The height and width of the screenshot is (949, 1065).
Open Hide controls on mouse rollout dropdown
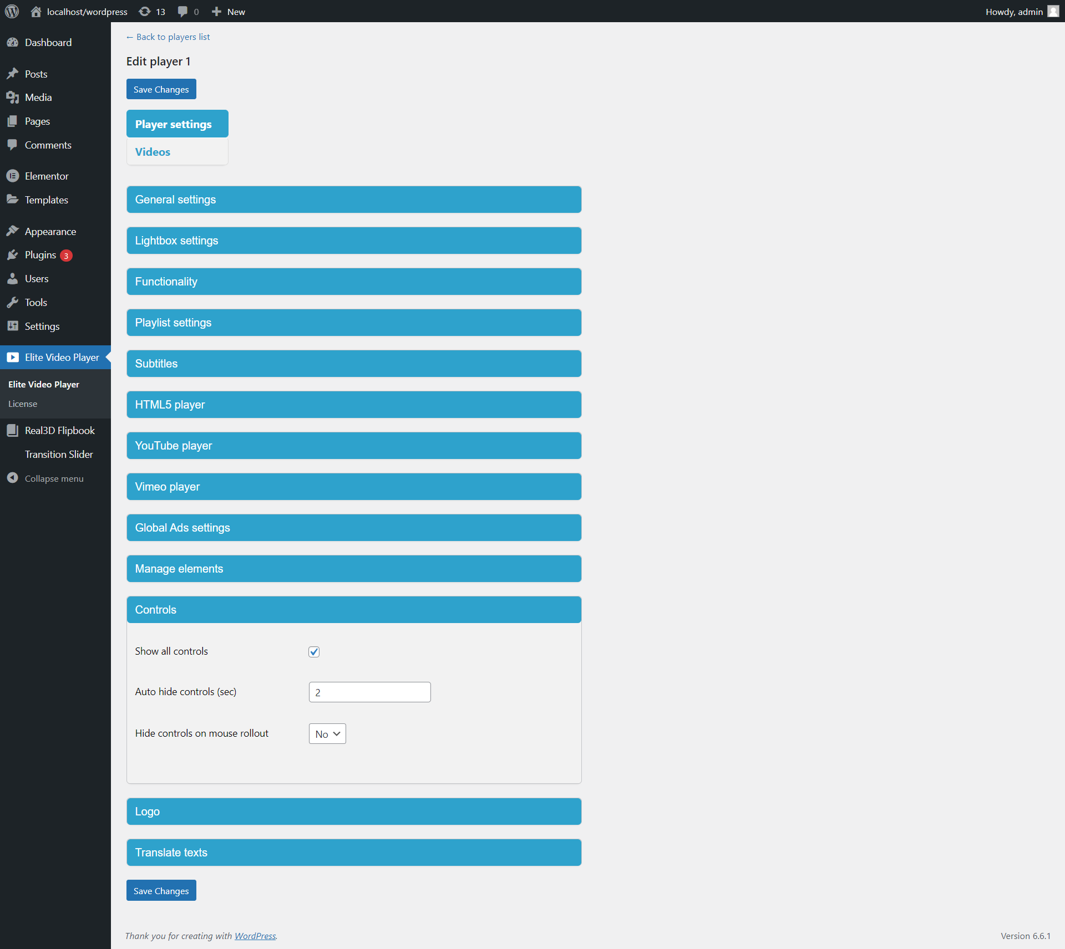tap(327, 733)
